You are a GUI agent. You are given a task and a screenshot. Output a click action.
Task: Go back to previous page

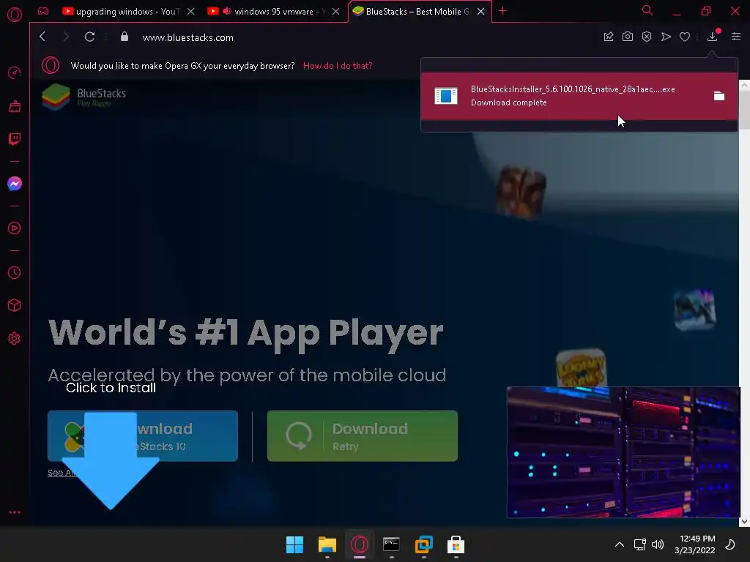click(42, 37)
